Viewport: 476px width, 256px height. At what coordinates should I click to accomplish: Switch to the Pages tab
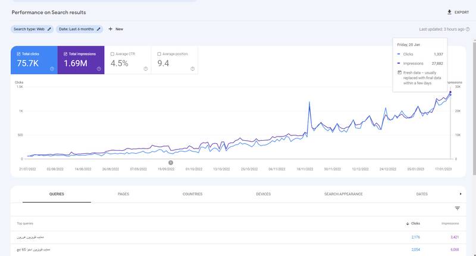point(123,194)
